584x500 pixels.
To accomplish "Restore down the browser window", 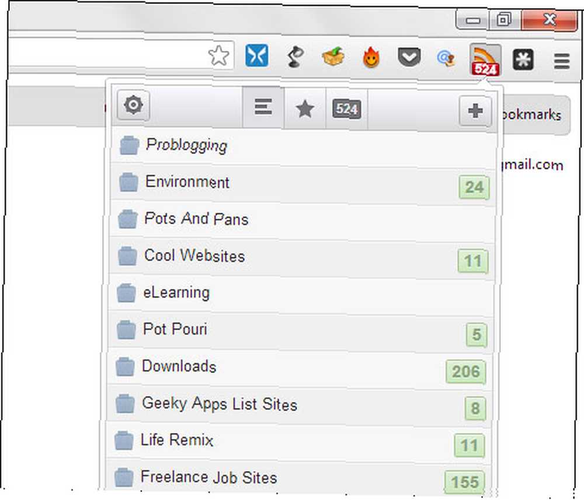I will pyautogui.click(x=504, y=19).
